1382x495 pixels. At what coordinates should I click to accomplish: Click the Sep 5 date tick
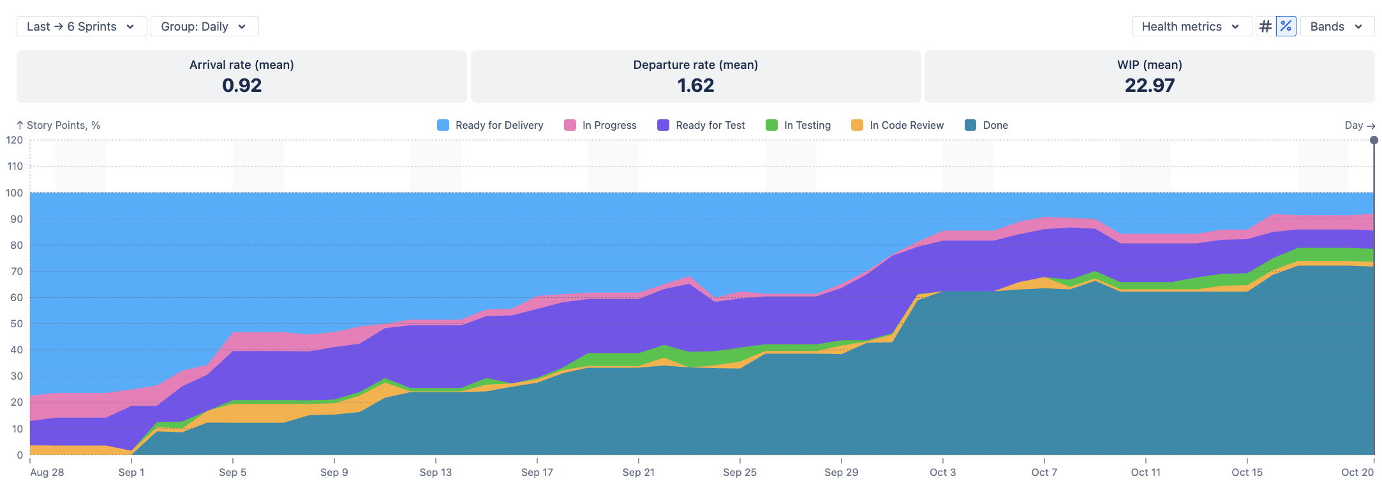233,472
